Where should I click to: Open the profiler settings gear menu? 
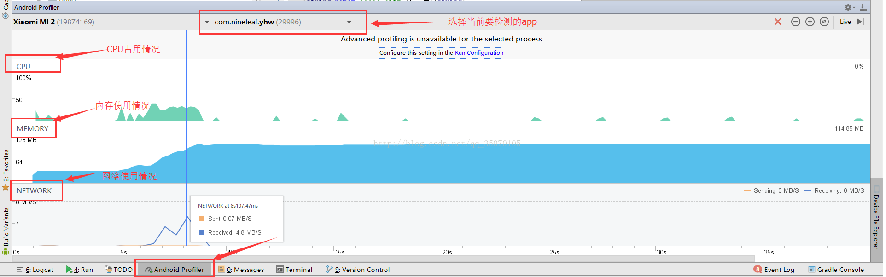pos(849,7)
